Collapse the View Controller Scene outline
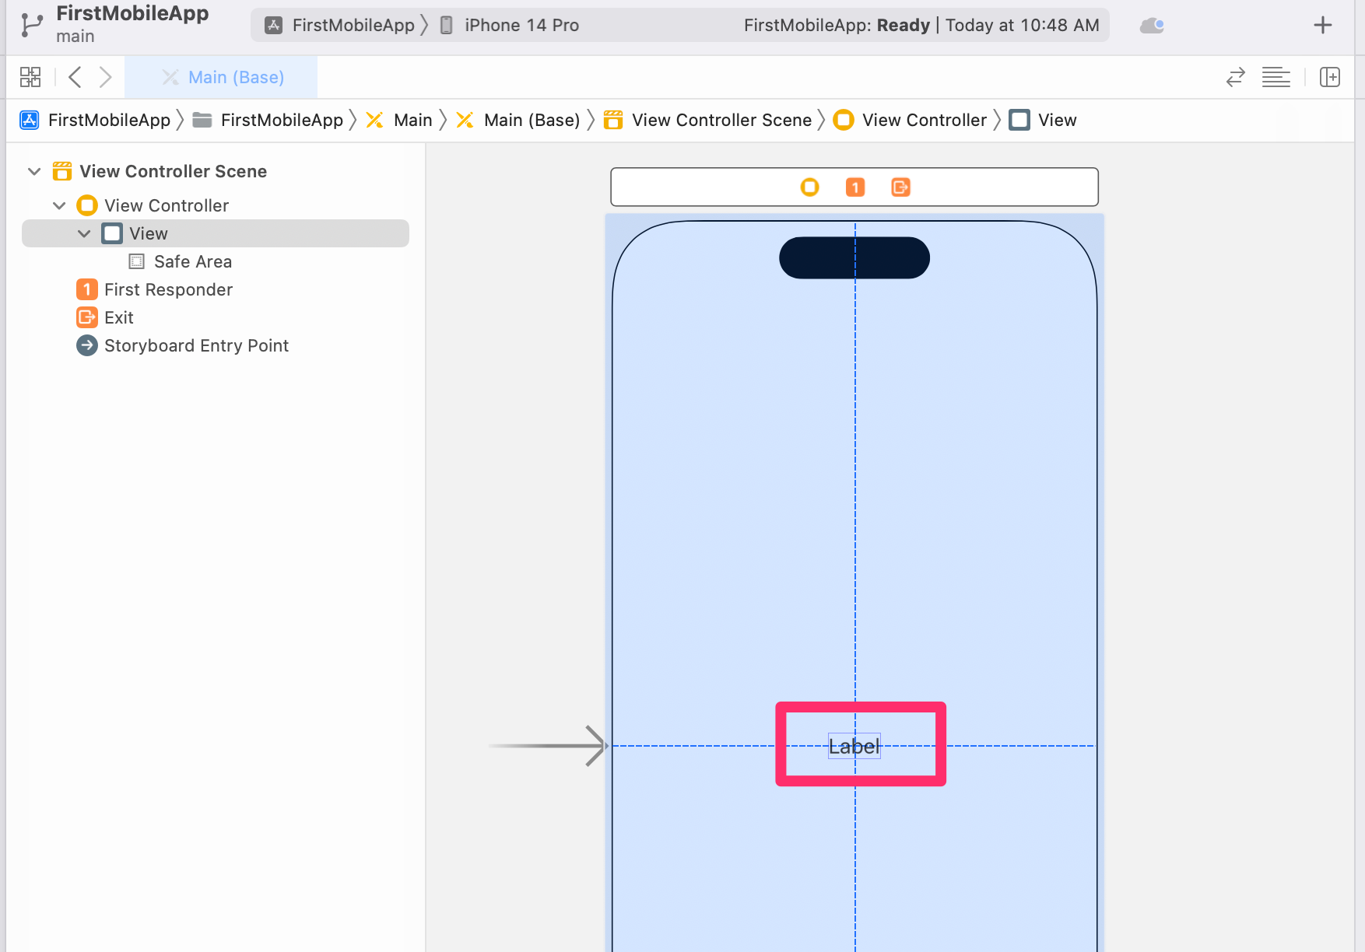 pyautogui.click(x=34, y=171)
